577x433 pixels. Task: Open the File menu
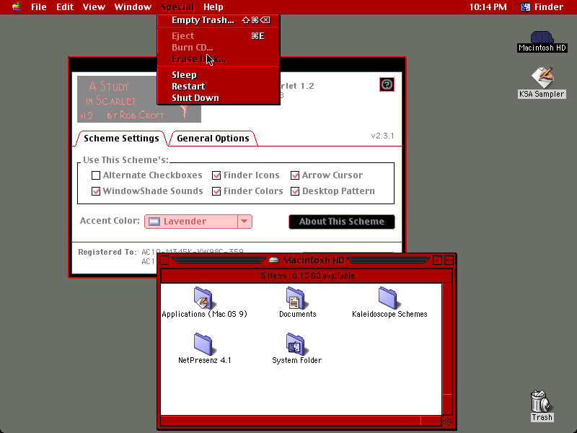pos(39,7)
